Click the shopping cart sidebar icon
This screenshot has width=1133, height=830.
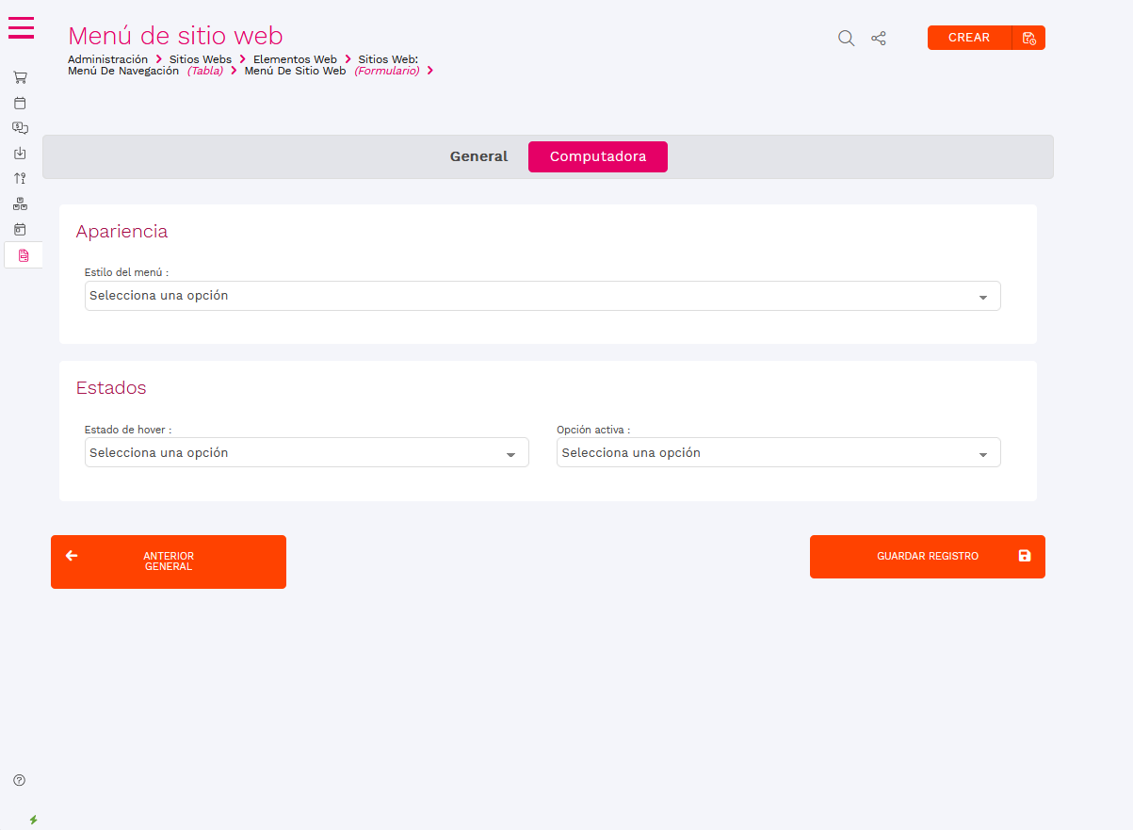point(20,77)
